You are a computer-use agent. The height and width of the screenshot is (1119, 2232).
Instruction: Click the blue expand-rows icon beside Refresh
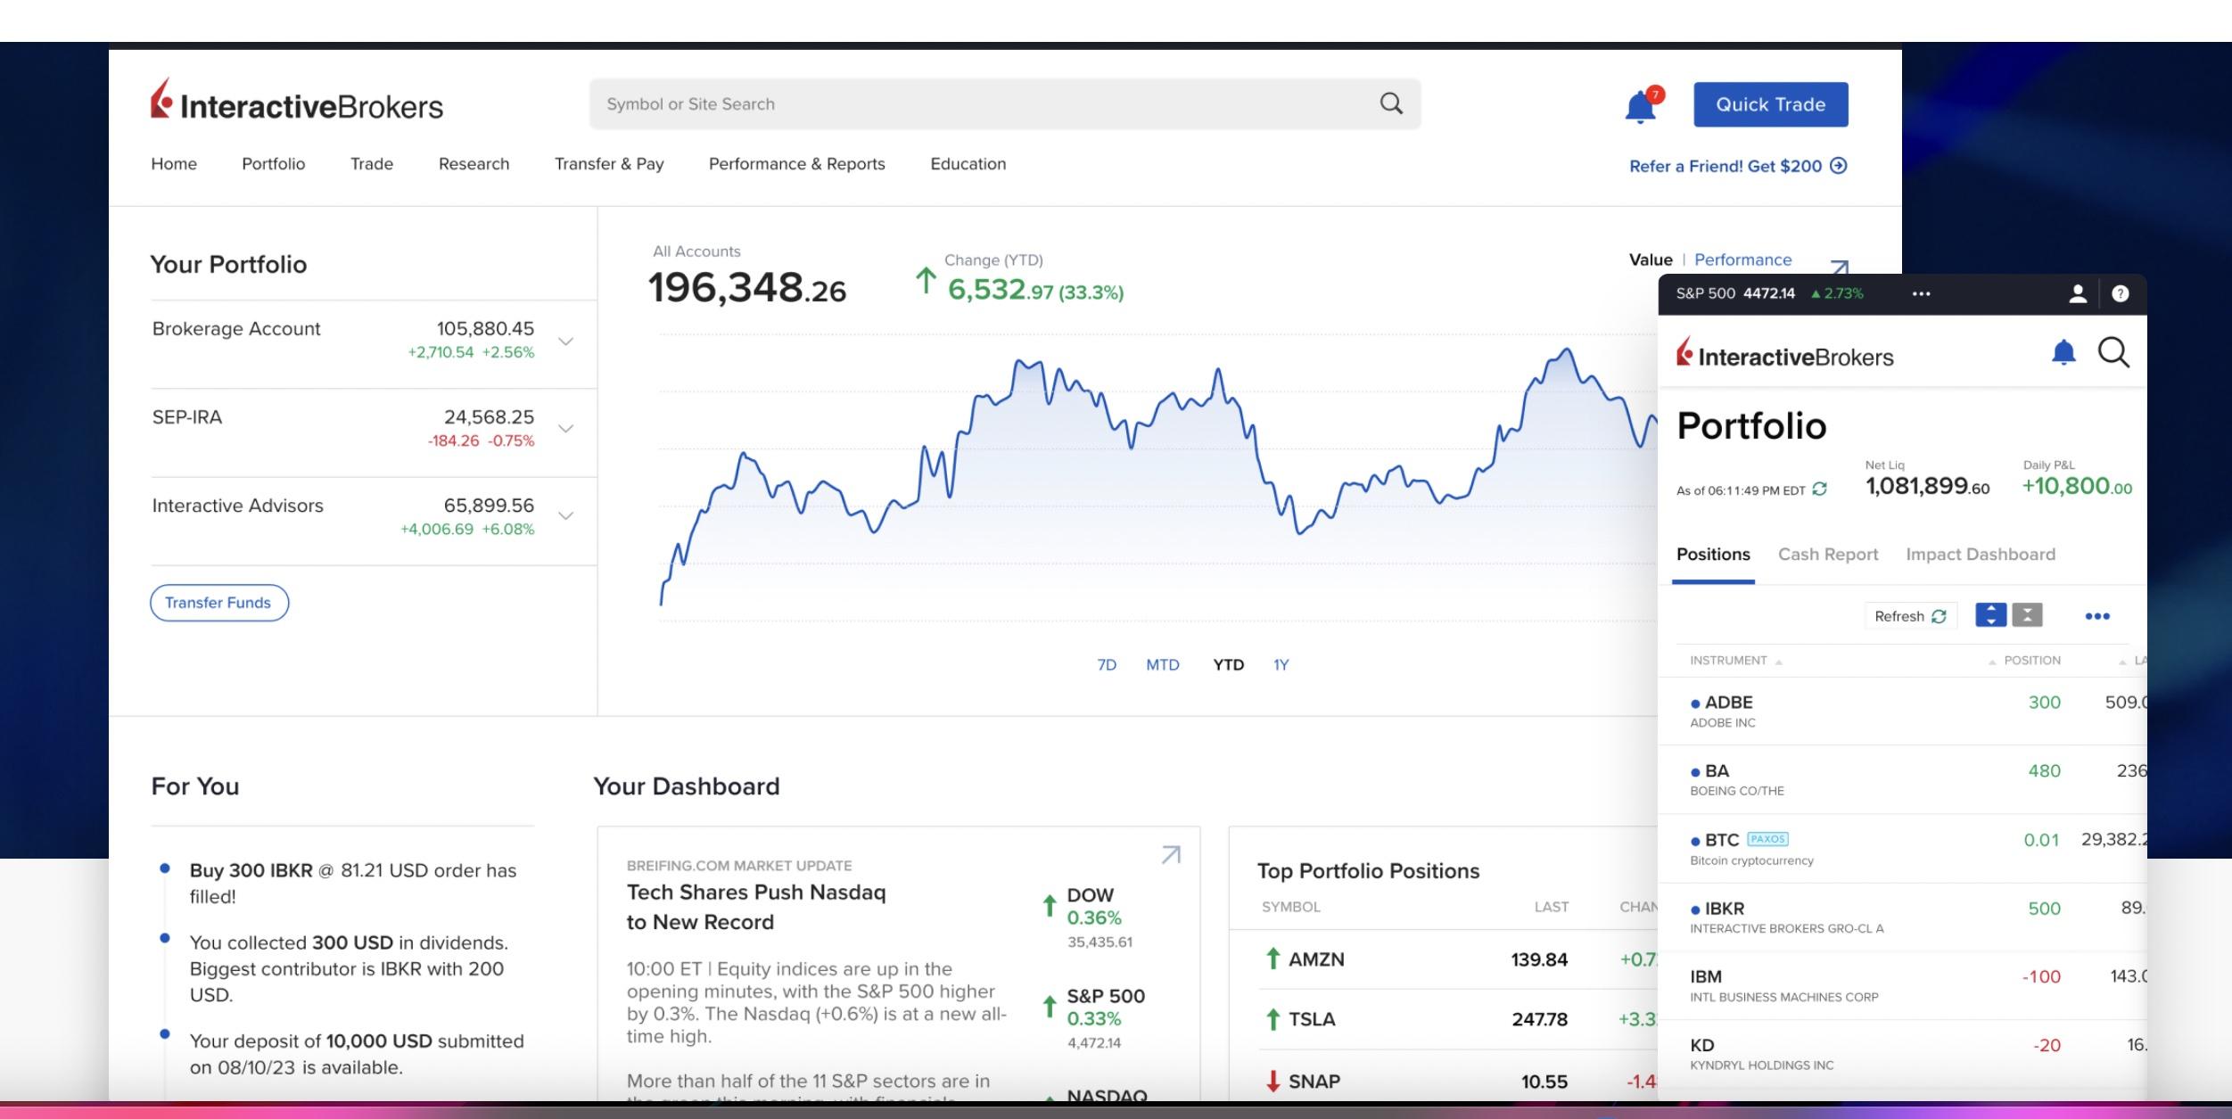pos(1991,615)
